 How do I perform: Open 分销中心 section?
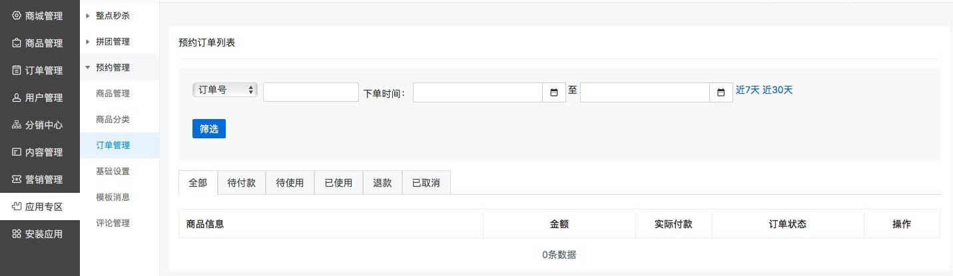point(40,125)
